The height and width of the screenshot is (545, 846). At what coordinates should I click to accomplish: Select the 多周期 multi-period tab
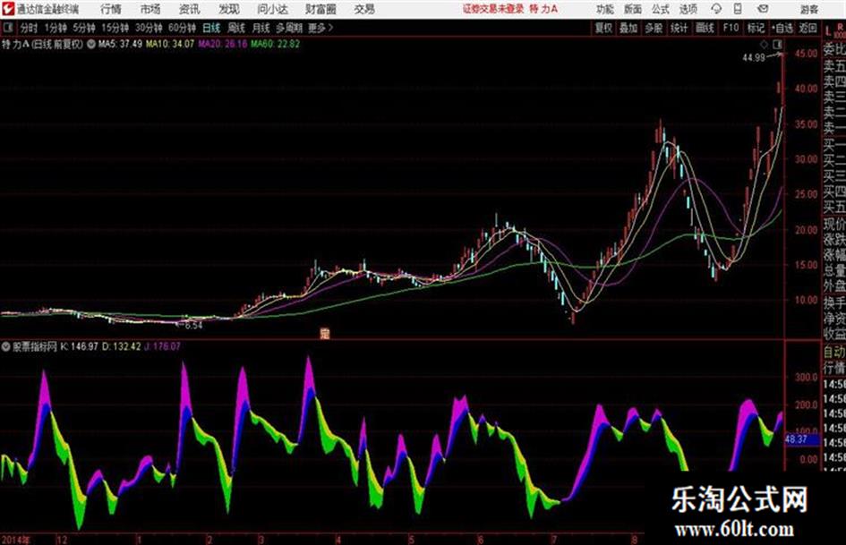click(289, 28)
